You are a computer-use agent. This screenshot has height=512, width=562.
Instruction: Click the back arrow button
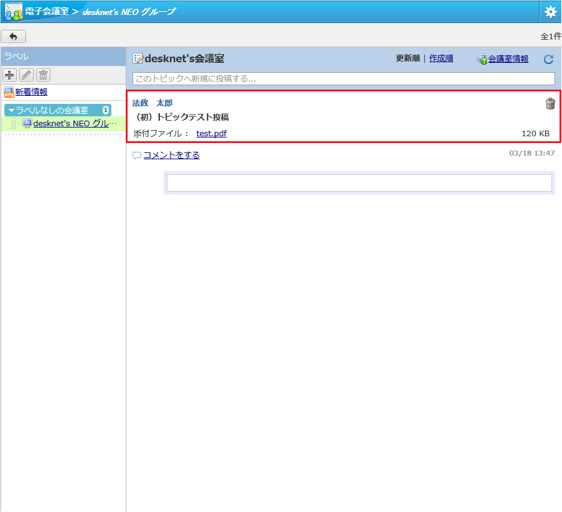(x=13, y=36)
